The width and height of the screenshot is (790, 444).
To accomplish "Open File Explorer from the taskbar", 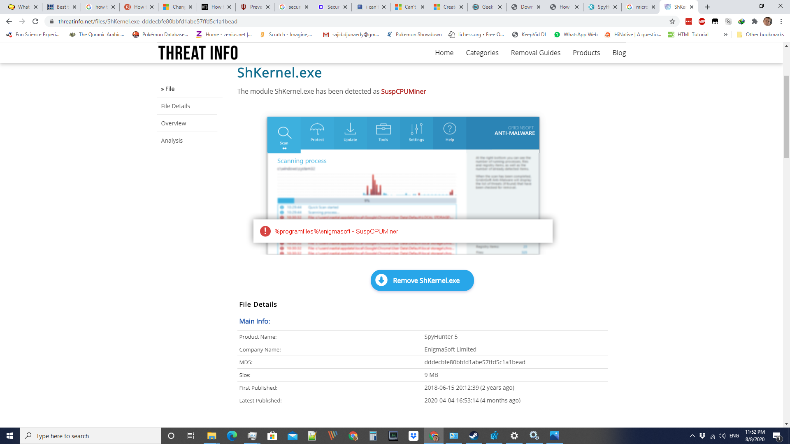I will [211, 436].
